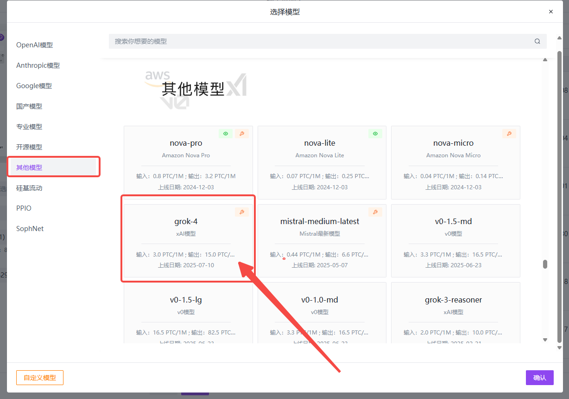Focus the model search field

[328, 41]
